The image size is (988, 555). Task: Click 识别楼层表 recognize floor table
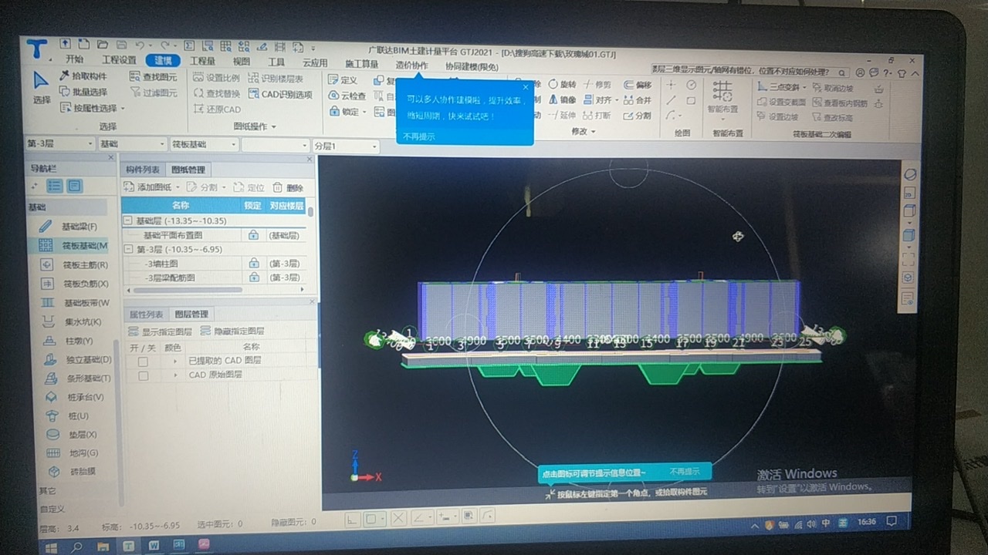click(276, 78)
